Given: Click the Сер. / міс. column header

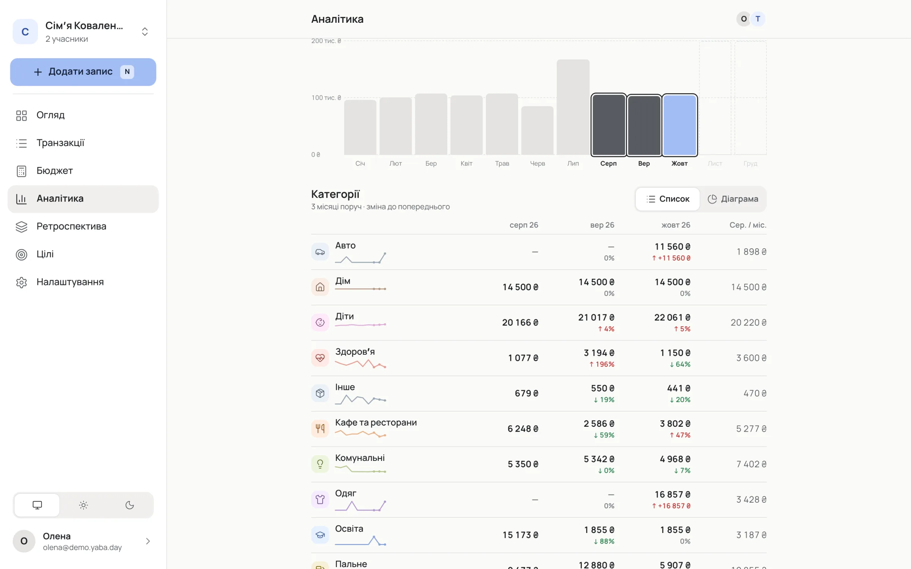Looking at the screenshot, I should [748, 225].
